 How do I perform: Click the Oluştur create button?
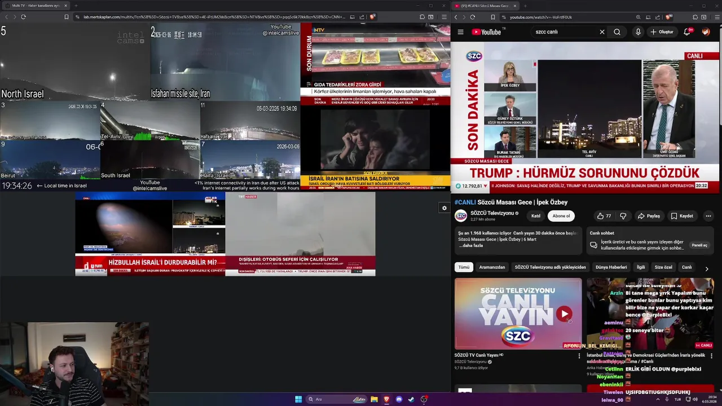click(662, 32)
